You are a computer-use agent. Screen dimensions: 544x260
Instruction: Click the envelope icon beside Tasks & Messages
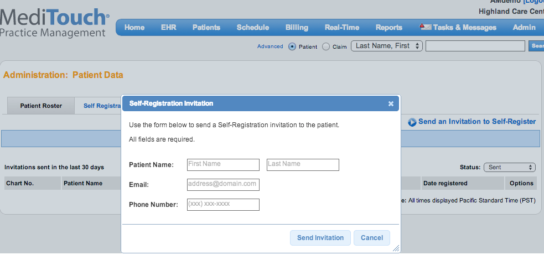(x=425, y=27)
